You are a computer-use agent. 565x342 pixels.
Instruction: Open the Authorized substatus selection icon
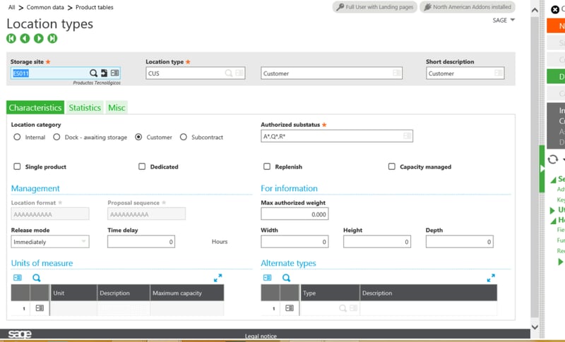[x=407, y=136]
